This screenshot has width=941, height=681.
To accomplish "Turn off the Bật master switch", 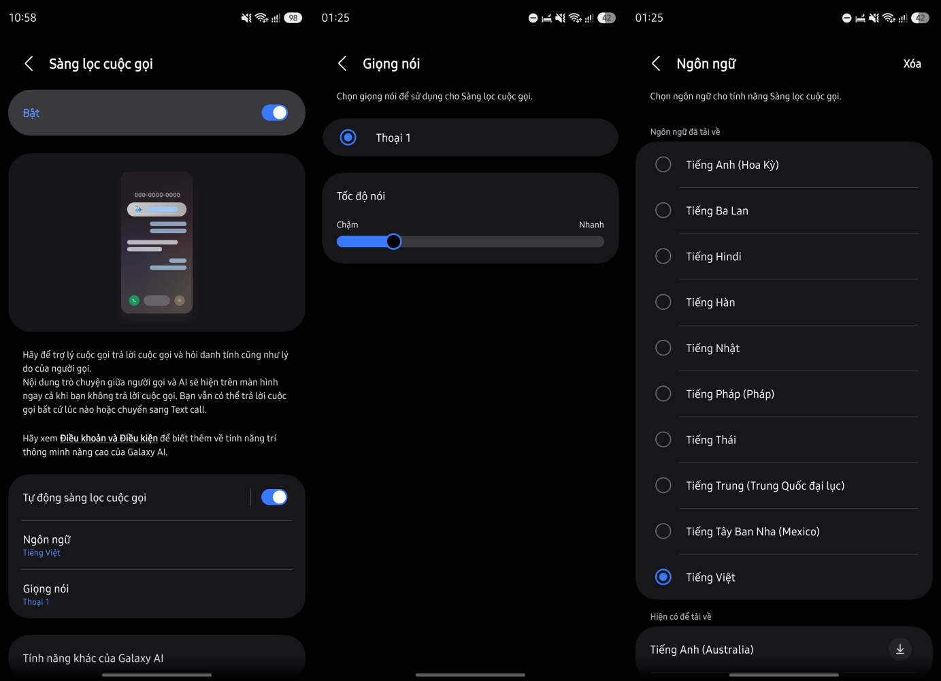I will point(275,113).
